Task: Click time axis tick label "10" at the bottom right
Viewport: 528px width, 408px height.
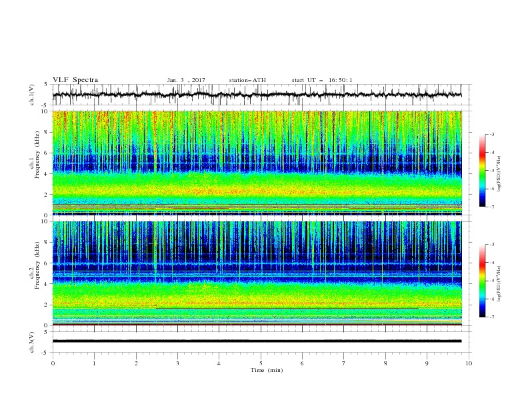Action: (469, 363)
